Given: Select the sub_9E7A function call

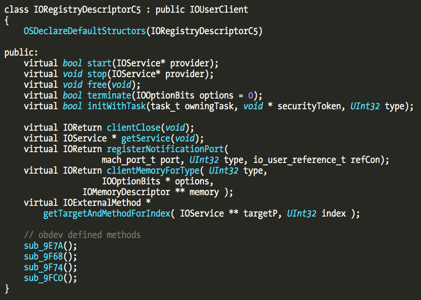Looking at the screenshot, I should point(43,246).
